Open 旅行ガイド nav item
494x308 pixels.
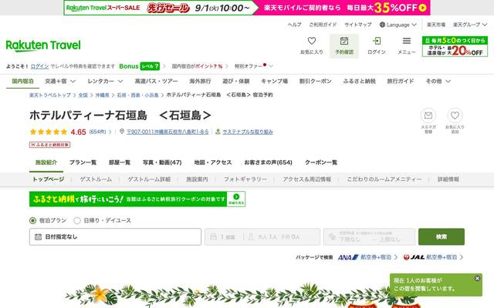(401, 81)
